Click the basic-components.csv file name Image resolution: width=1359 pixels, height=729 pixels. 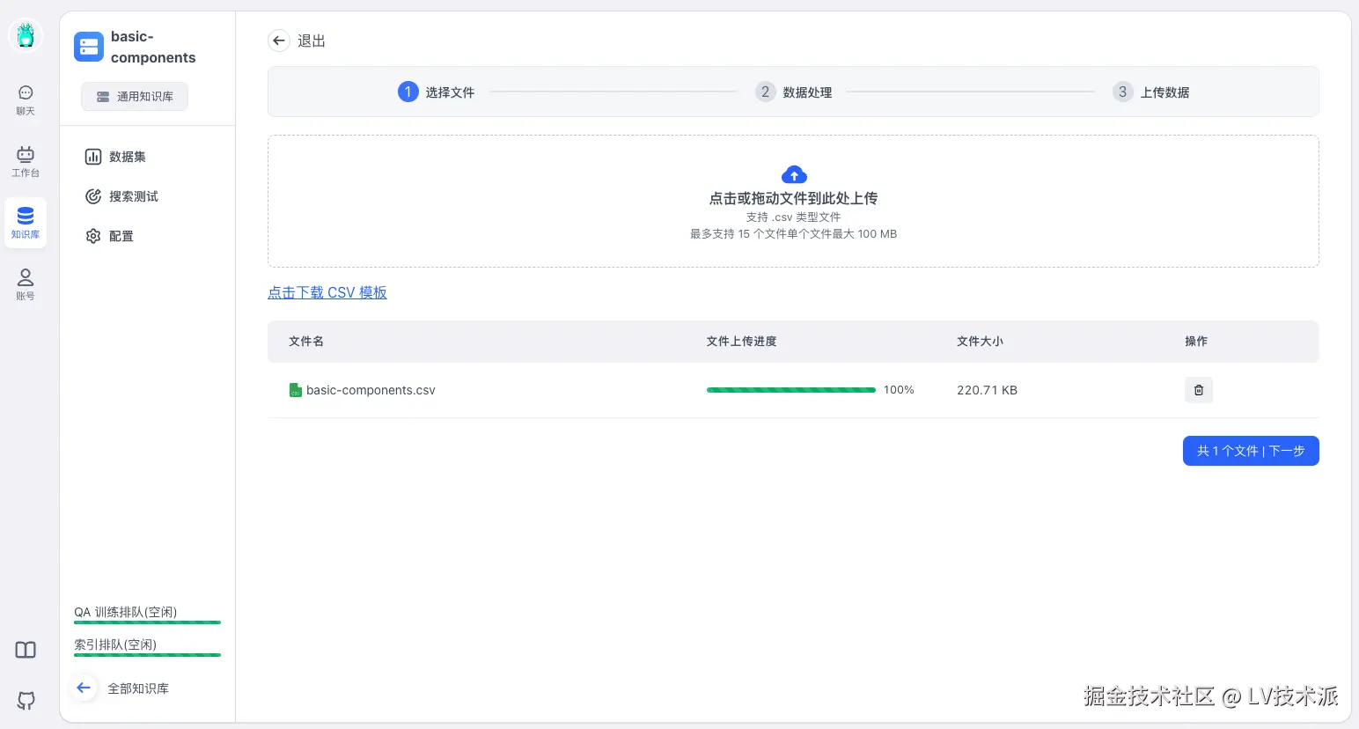tap(370, 390)
